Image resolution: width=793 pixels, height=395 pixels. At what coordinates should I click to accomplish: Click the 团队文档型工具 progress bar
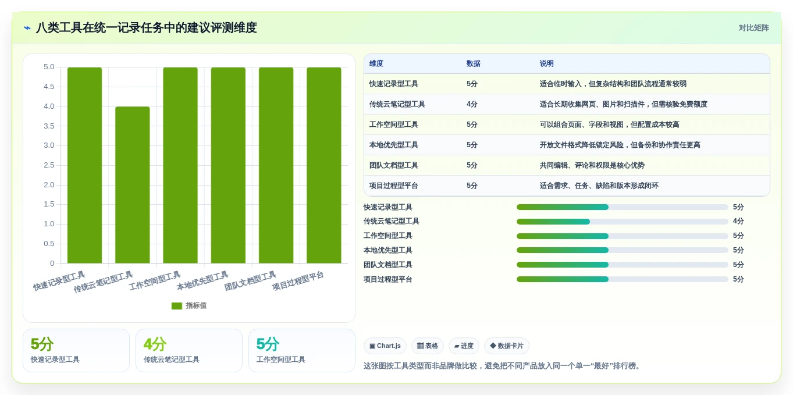[622, 265]
